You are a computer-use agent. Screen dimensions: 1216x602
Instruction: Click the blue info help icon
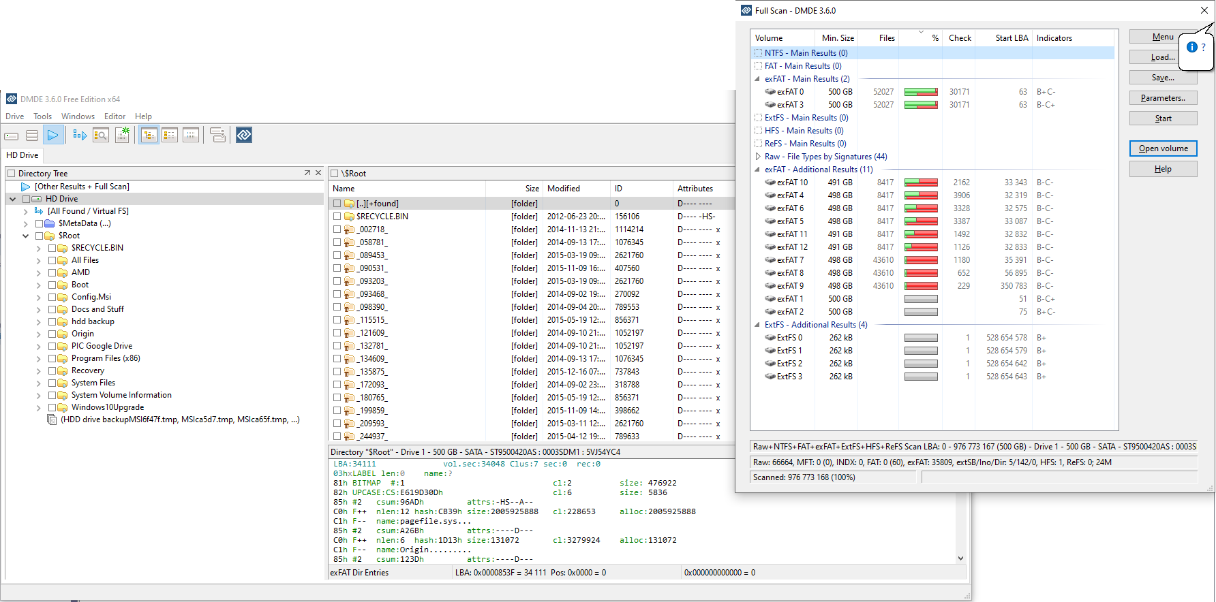[x=1192, y=47]
